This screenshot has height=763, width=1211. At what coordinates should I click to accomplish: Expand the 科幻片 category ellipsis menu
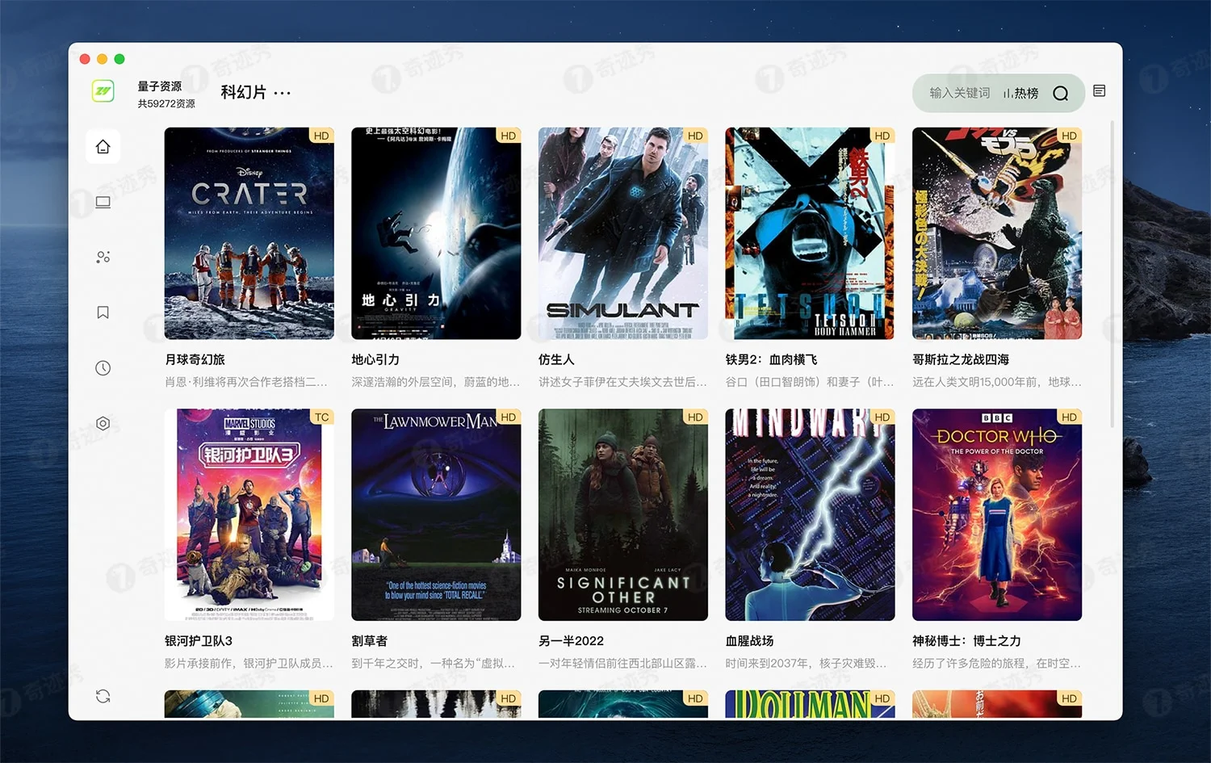pos(282,94)
